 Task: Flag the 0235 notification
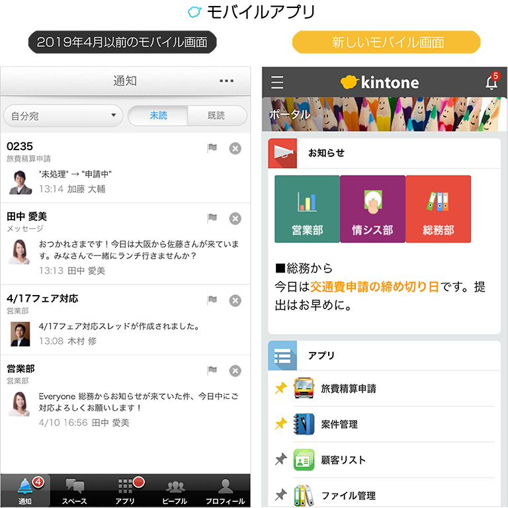[x=212, y=148]
